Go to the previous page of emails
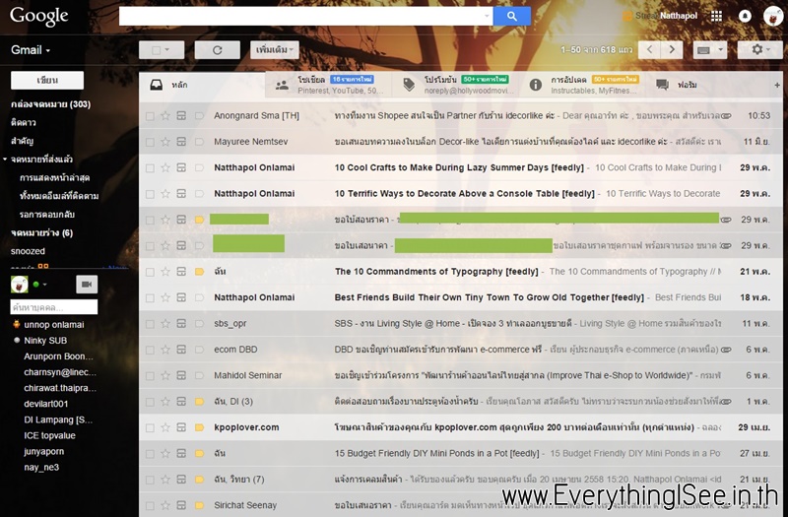The height and width of the screenshot is (517, 788). (x=649, y=50)
